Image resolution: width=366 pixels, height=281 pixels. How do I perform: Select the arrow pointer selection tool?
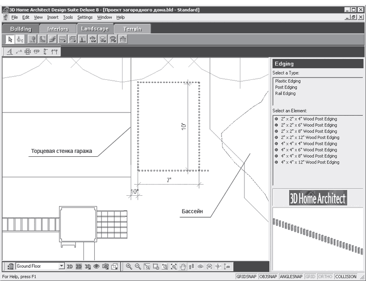point(10,39)
